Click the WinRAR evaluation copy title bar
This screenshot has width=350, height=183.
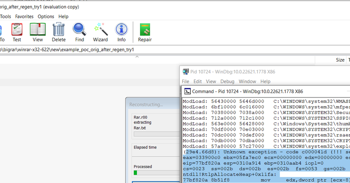coord(175,7)
